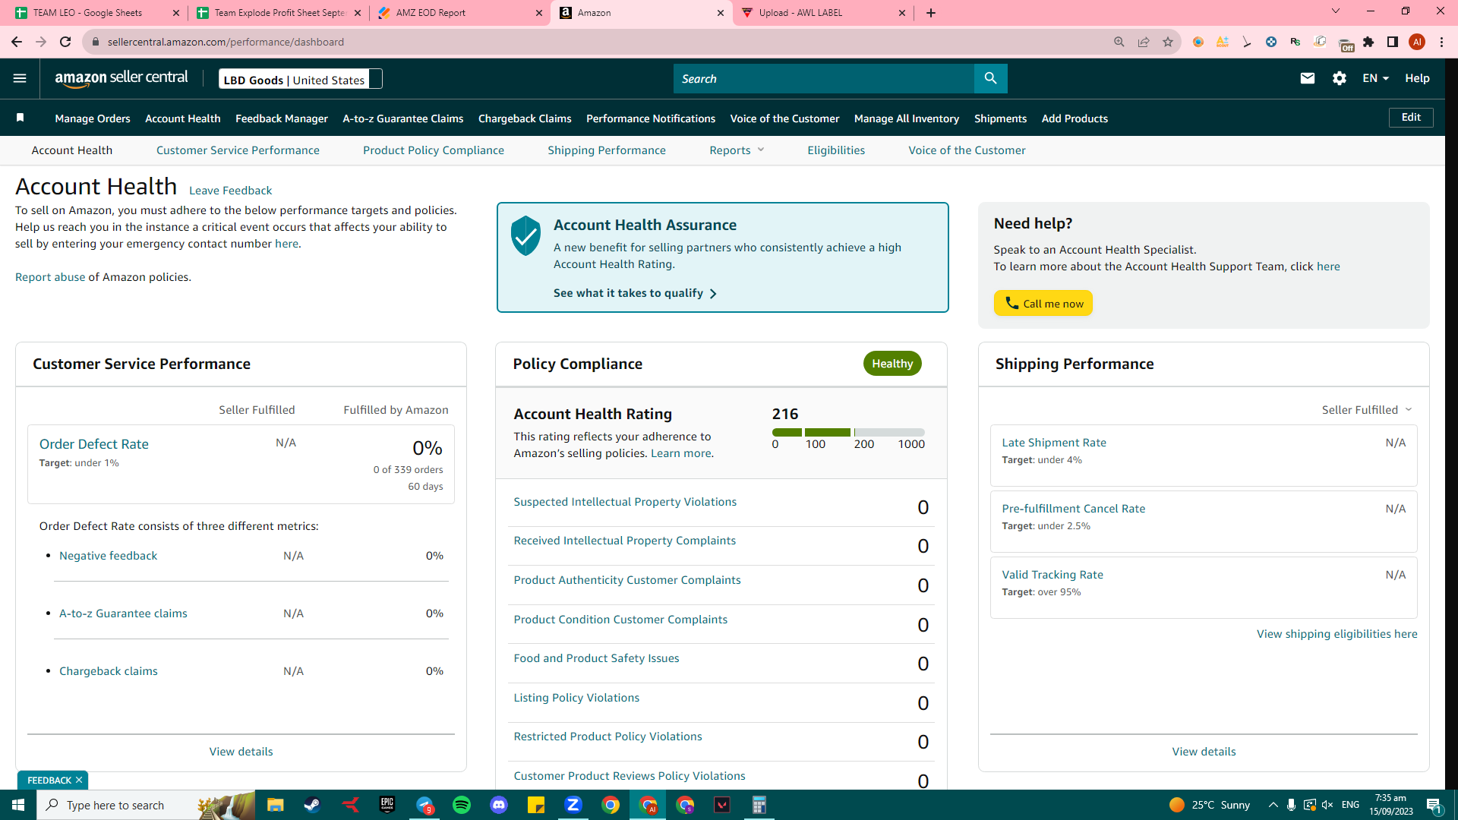Open A-to-z Guarantee Claims in nav bar

403,118
